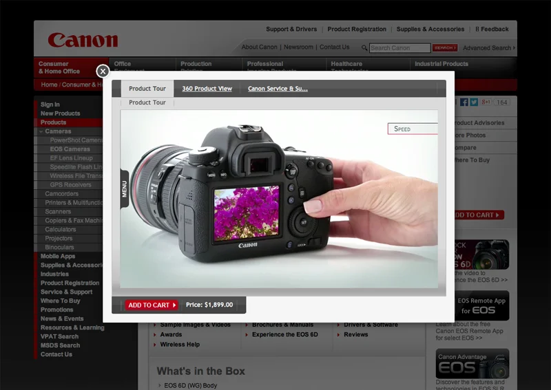Click ADD TO CART in popup
The width and height of the screenshot is (551, 390).
click(152, 305)
